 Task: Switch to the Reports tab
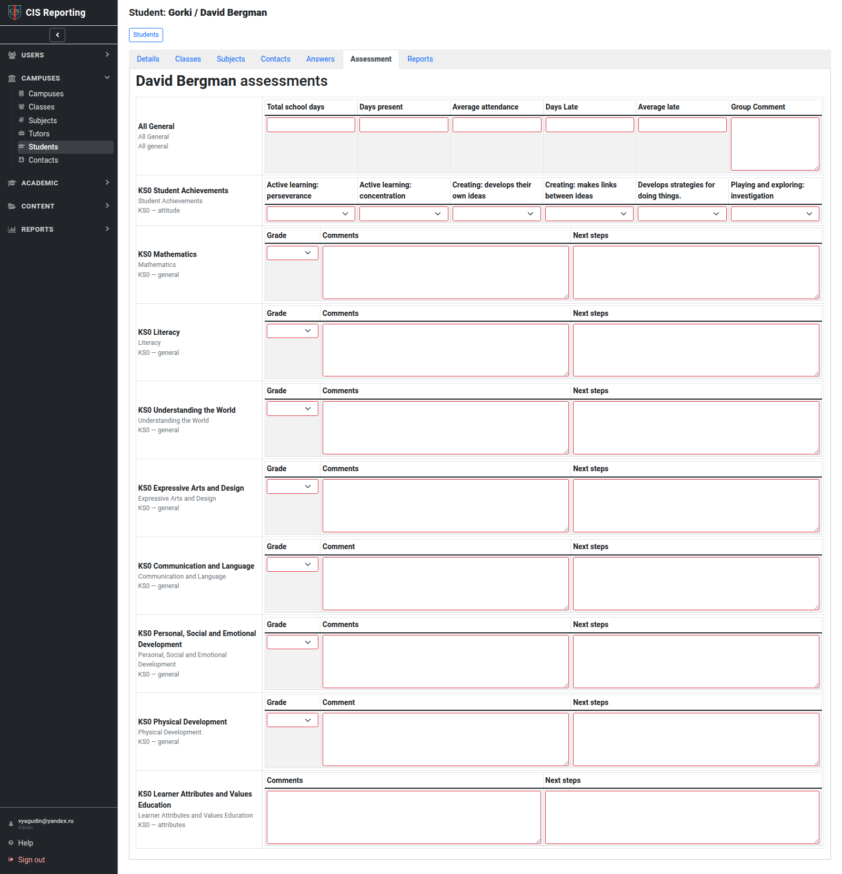(420, 59)
